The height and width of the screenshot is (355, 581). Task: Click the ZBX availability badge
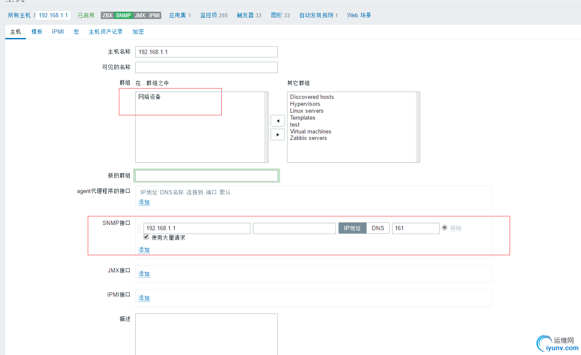tap(107, 15)
